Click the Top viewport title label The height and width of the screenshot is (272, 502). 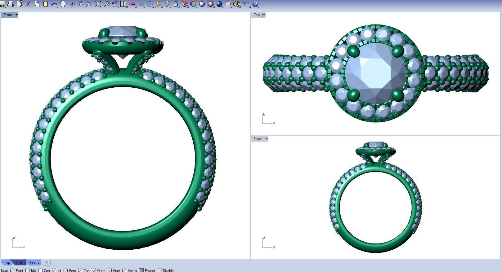(x=257, y=15)
